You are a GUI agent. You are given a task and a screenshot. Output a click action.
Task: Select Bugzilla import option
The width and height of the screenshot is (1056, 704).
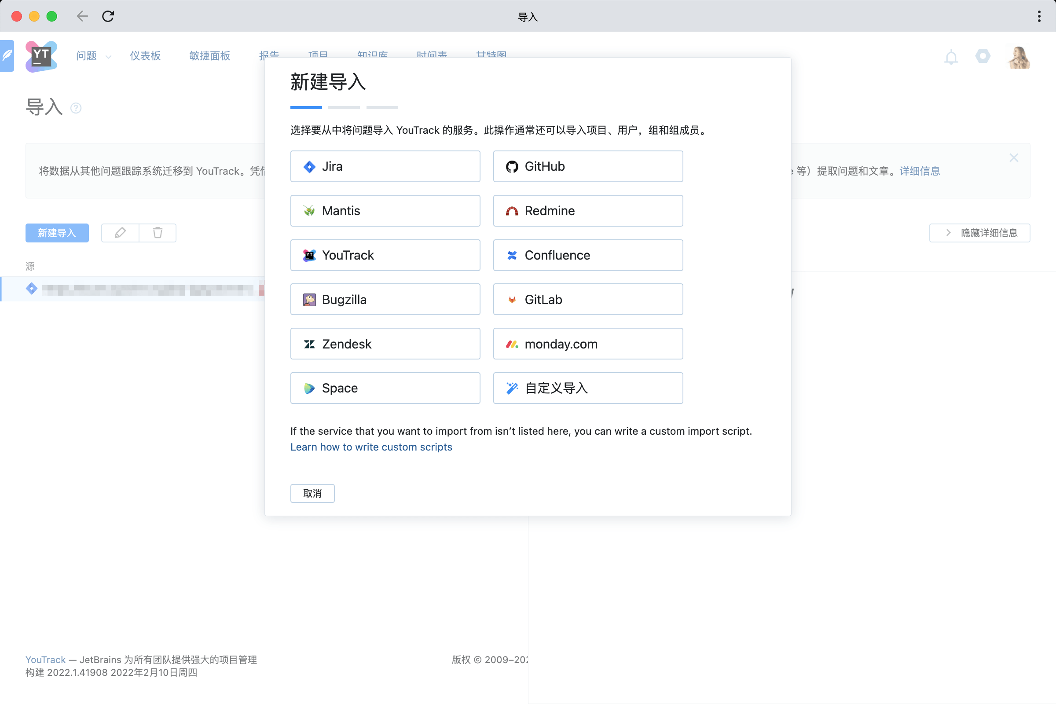pyautogui.click(x=385, y=300)
